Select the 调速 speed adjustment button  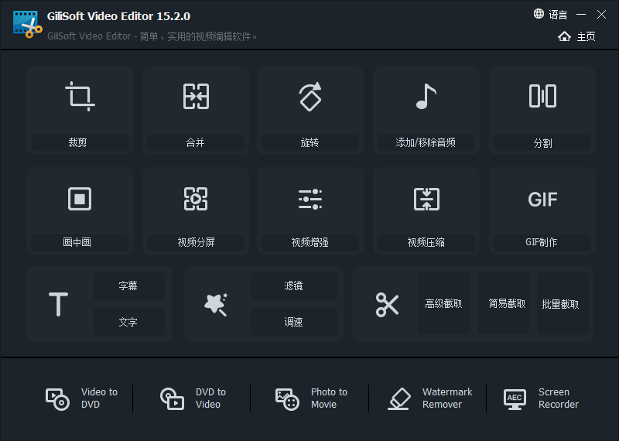pyautogui.click(x=293, y=322)
